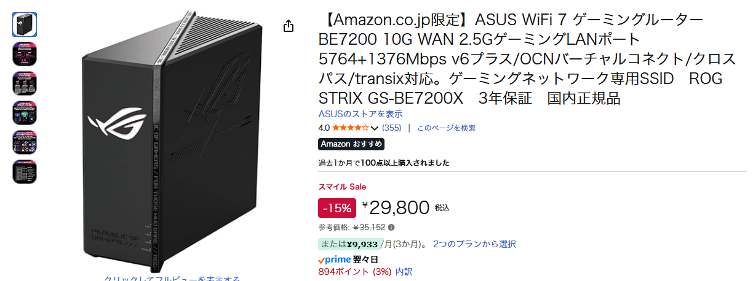Click the orange star rating icons

point(351,128)
